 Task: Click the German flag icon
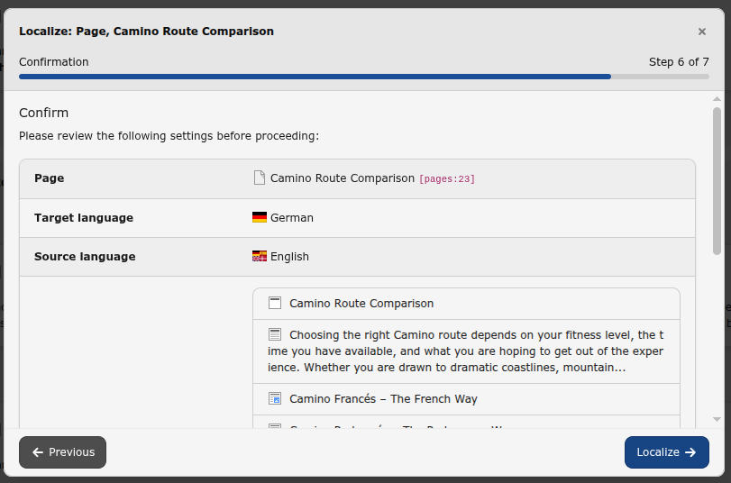(260, 217)
